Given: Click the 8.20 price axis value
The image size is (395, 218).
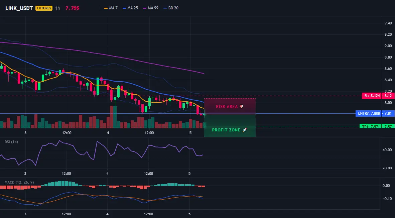Looking at the screenshot, I should click(x=388, y=91).
